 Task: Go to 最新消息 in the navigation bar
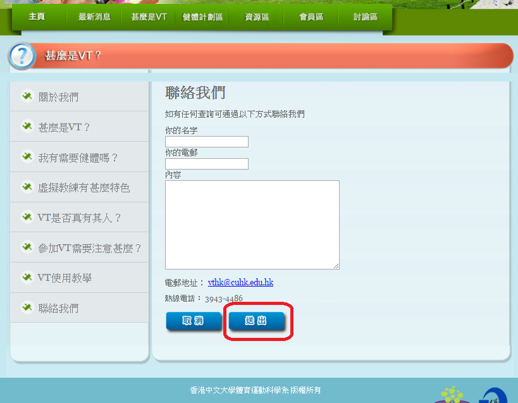pos(94,17)
